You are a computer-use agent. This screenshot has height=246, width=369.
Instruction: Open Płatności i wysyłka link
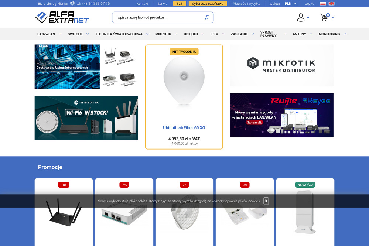pos(246,4)
